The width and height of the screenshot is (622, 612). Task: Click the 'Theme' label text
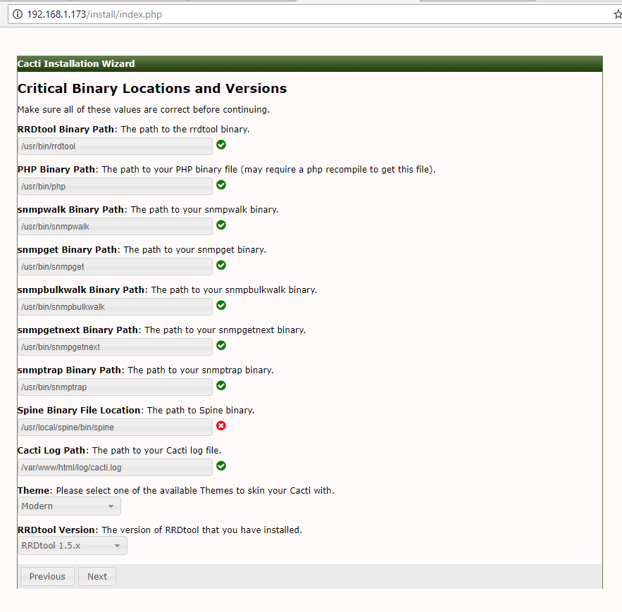(x=34, y=491)
